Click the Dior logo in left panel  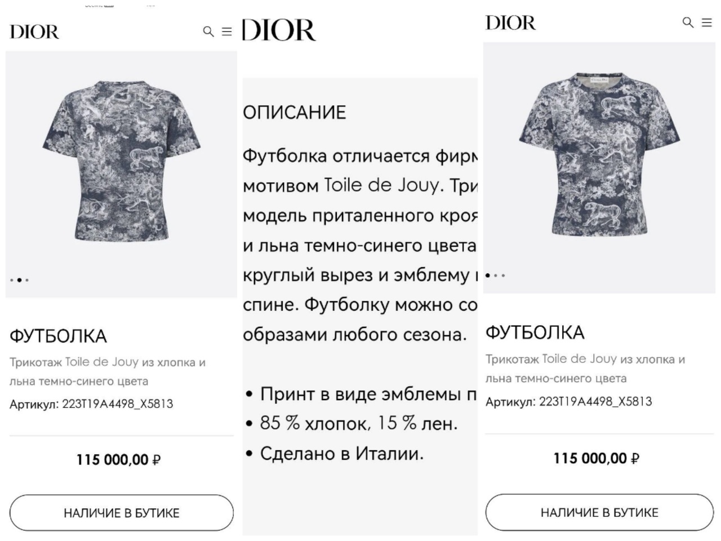coord(34,32)
